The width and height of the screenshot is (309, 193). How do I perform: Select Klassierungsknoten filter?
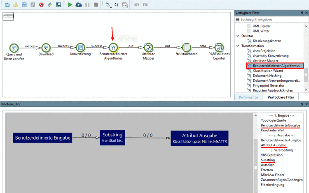pos(267,41)
